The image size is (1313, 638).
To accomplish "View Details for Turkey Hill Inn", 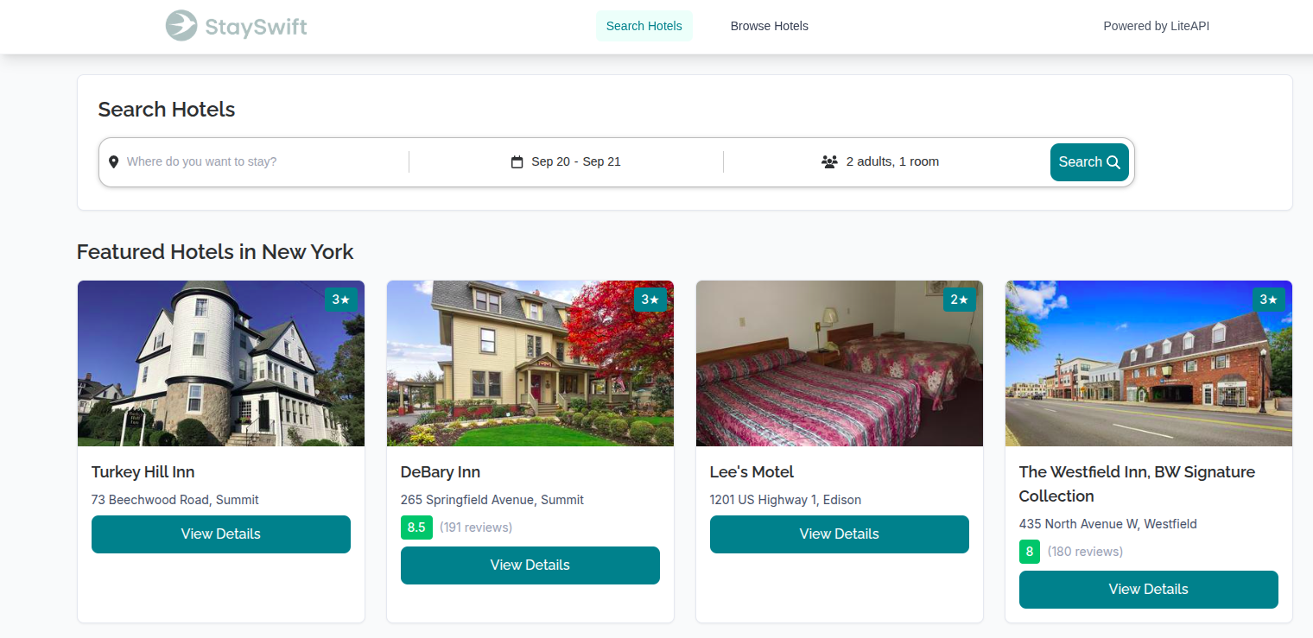I will [221, 534].
